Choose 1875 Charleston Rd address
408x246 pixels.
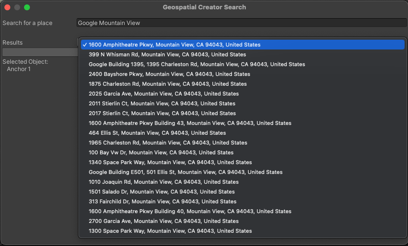(168, 84)
